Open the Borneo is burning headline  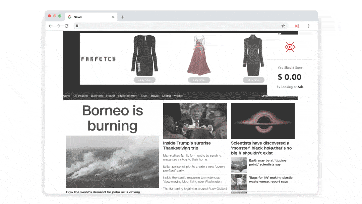click(112, 118)
